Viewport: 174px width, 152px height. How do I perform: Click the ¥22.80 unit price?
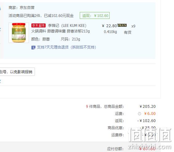point(109,26)
